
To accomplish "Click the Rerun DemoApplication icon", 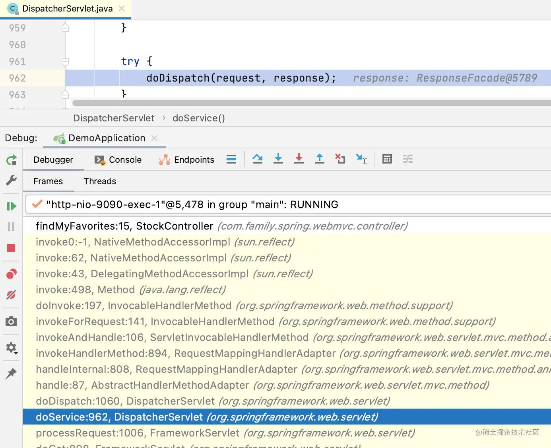I will point(11,160).
